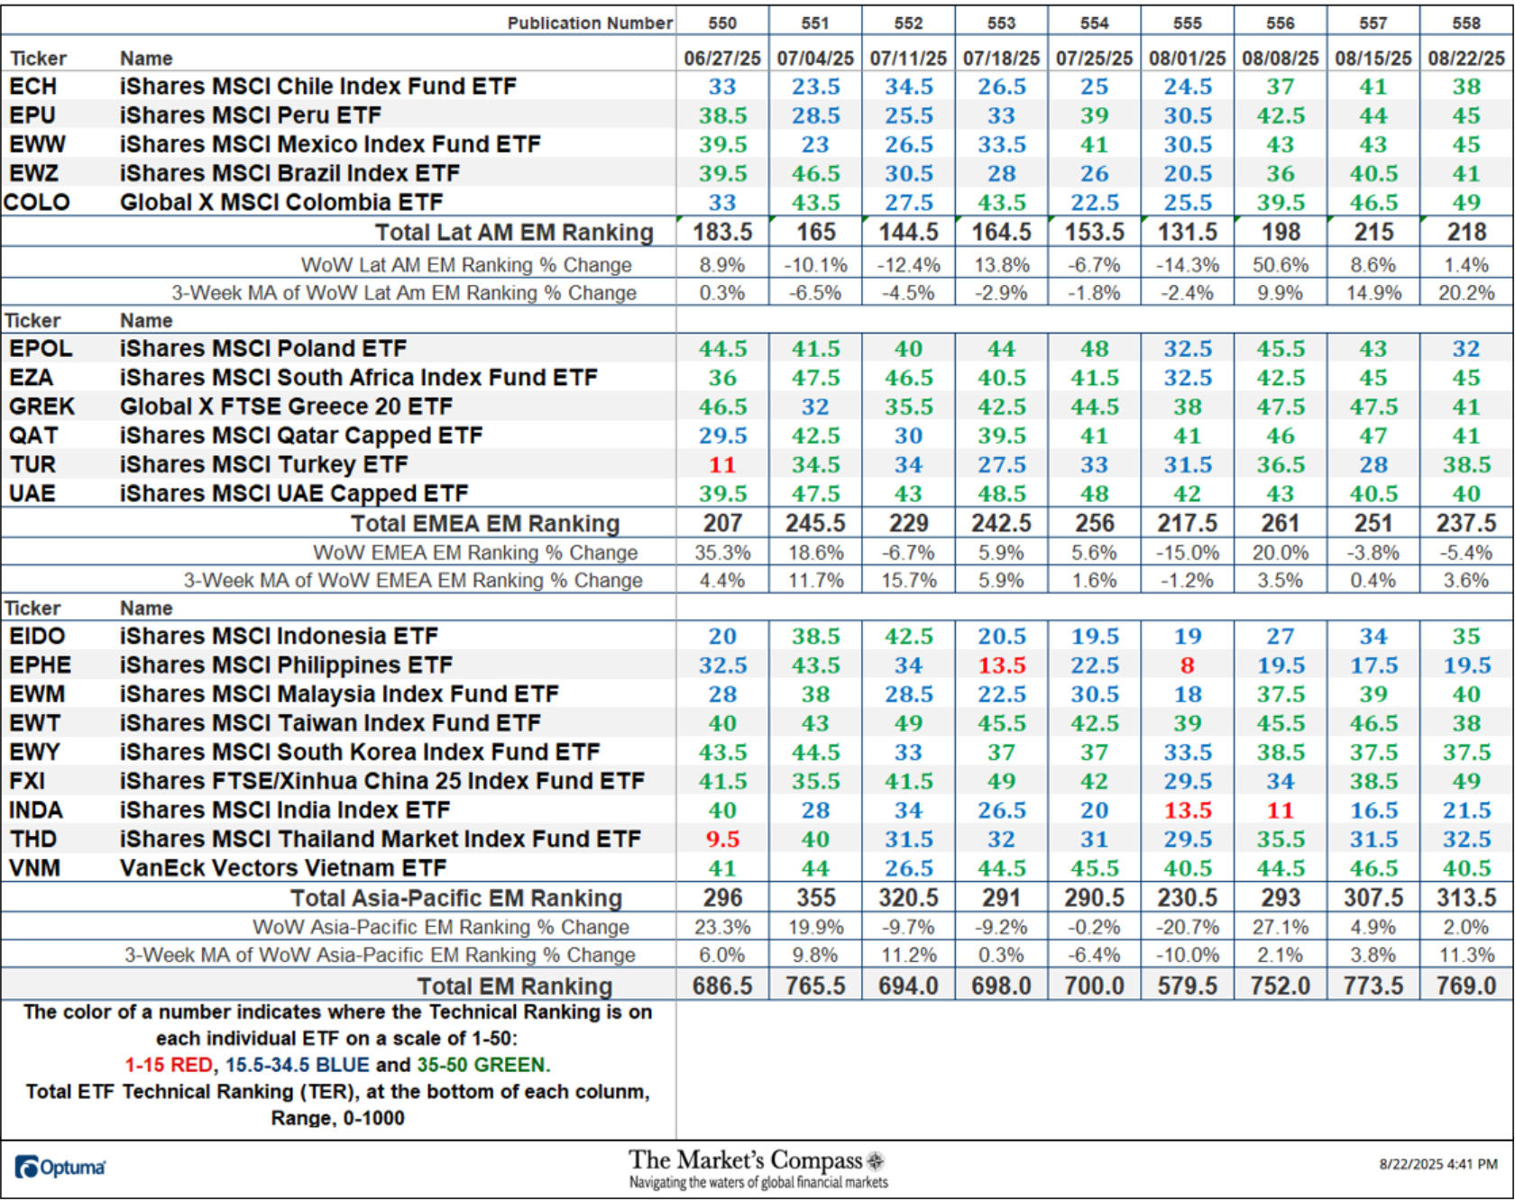Click the 8/22/2025 4:41 PM timestamp
Viewport: 1515px width, 1201px height.
[x=1438, y=1164]
